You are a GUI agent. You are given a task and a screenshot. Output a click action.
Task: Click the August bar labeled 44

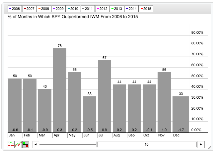119,108
